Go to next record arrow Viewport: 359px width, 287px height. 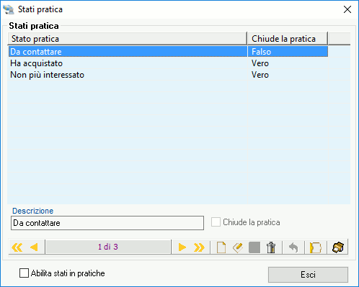pyautogui.click(x=182, y=247)
